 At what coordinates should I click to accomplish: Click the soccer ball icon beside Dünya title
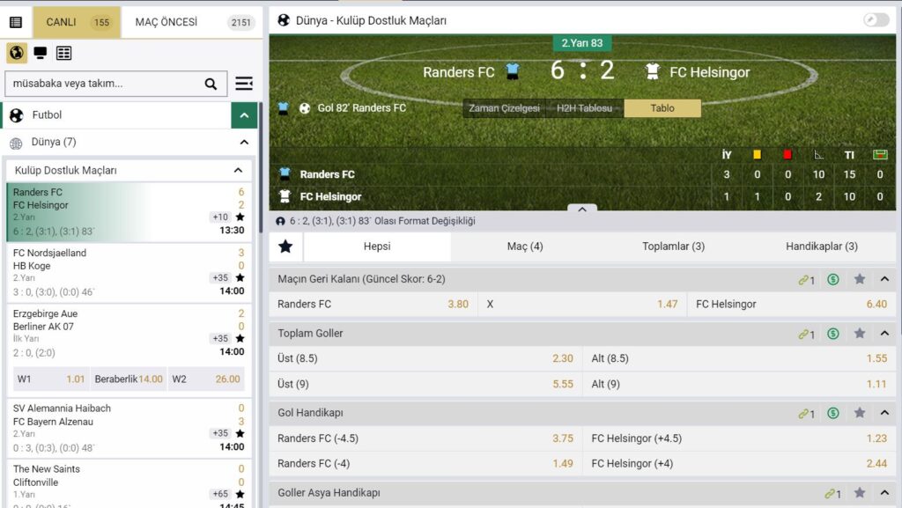coord(284,20)
